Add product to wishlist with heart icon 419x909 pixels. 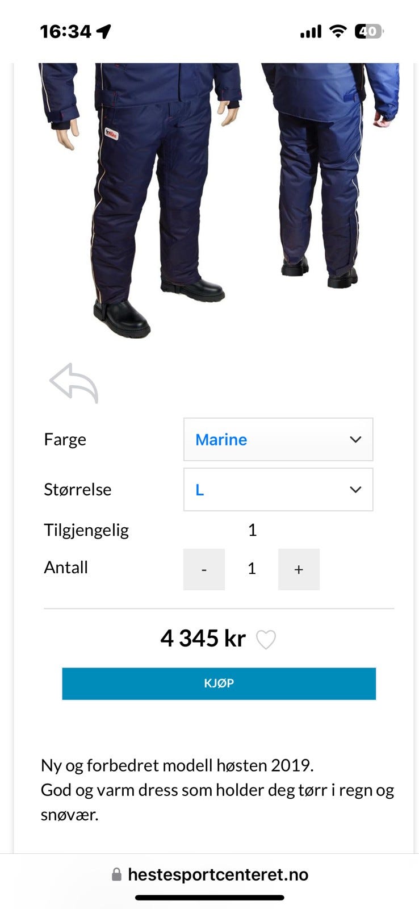click(266, 640)
